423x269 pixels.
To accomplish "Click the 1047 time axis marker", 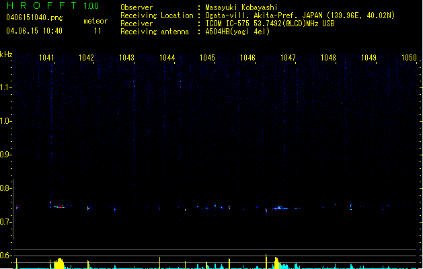I will pyautogui.click(x=288, y=58).
